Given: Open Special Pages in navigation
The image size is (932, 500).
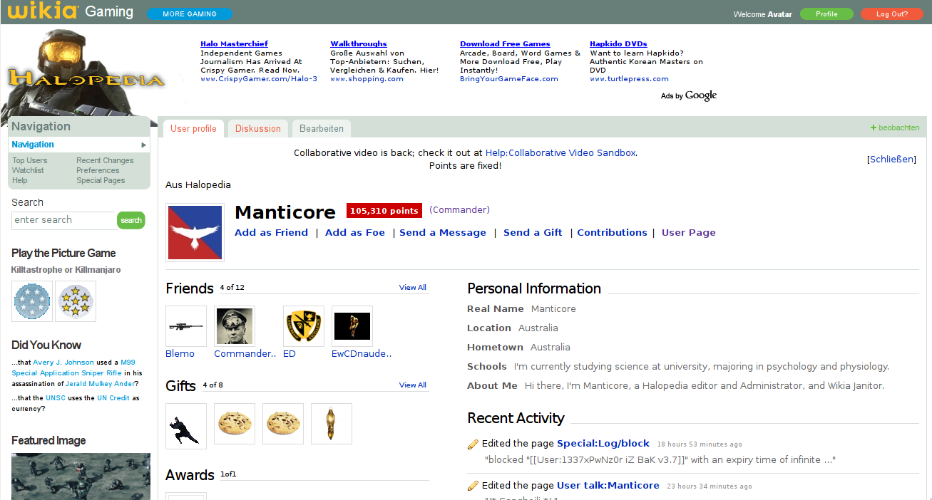Looking at the screenshot, I should [x=101, y=181].
